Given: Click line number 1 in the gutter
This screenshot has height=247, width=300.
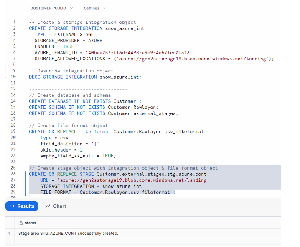Looking at the screenshot, I should click(x=14, y=22).
